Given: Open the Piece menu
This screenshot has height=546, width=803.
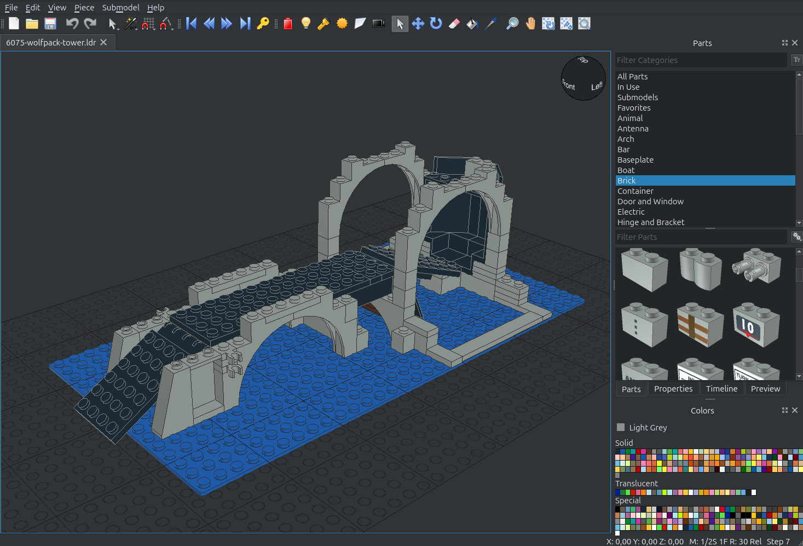Looking at the screenshot, I should pyautogui.click(x=84, y=8).
